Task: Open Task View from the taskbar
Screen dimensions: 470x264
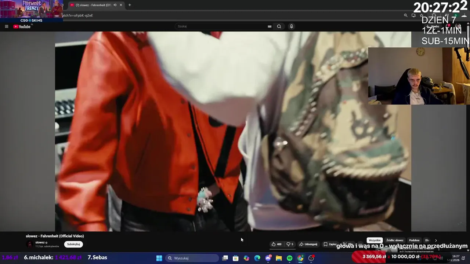Action: point(225,258)
